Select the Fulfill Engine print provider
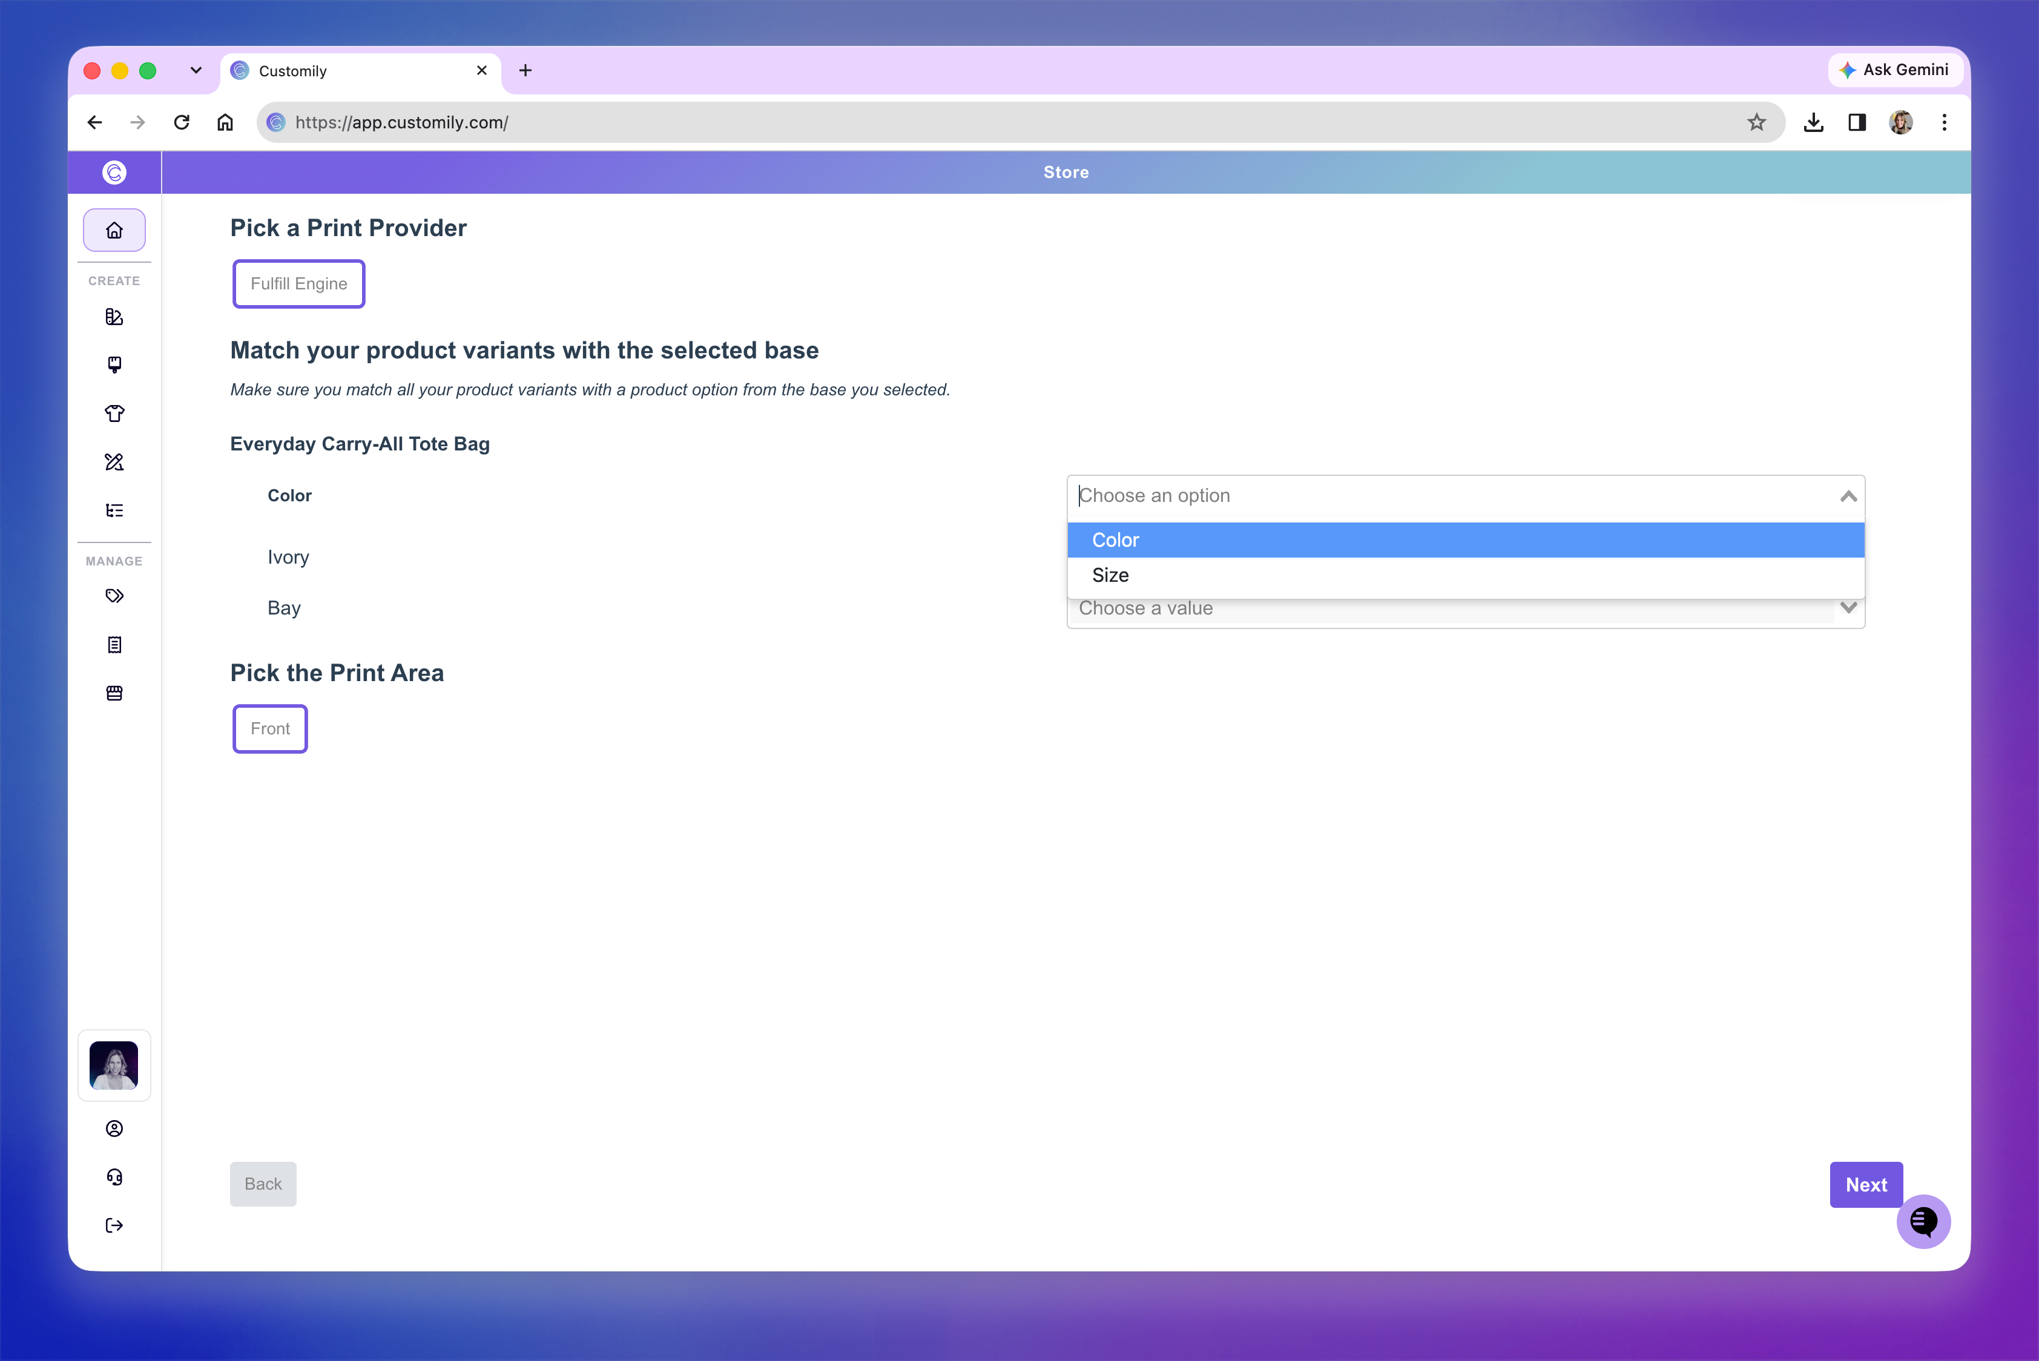 click(x=298, y=284)
